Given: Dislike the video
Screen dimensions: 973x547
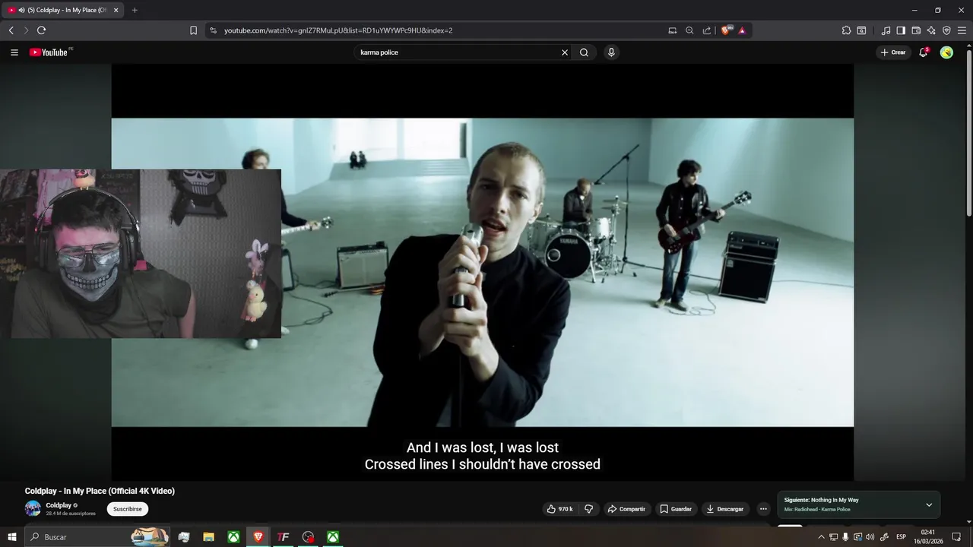Looking at the screenshot, I should [x=588, y=509].
